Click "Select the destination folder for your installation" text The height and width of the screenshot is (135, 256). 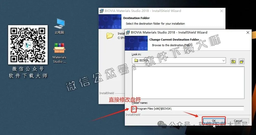pyautogui.click(x=155, y=24)
